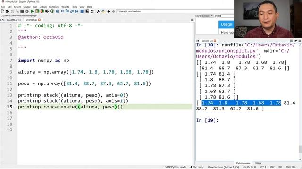Re-run the last script icon
The image size is (302, 169).
click(x=52, y=11)
